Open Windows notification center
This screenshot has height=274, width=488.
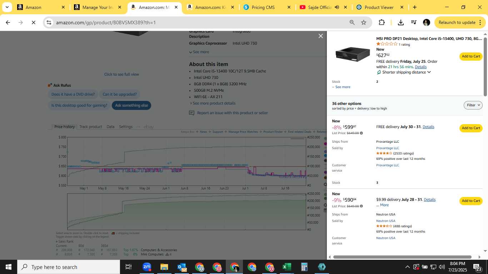pyautogui.click(x=477, y=267)
